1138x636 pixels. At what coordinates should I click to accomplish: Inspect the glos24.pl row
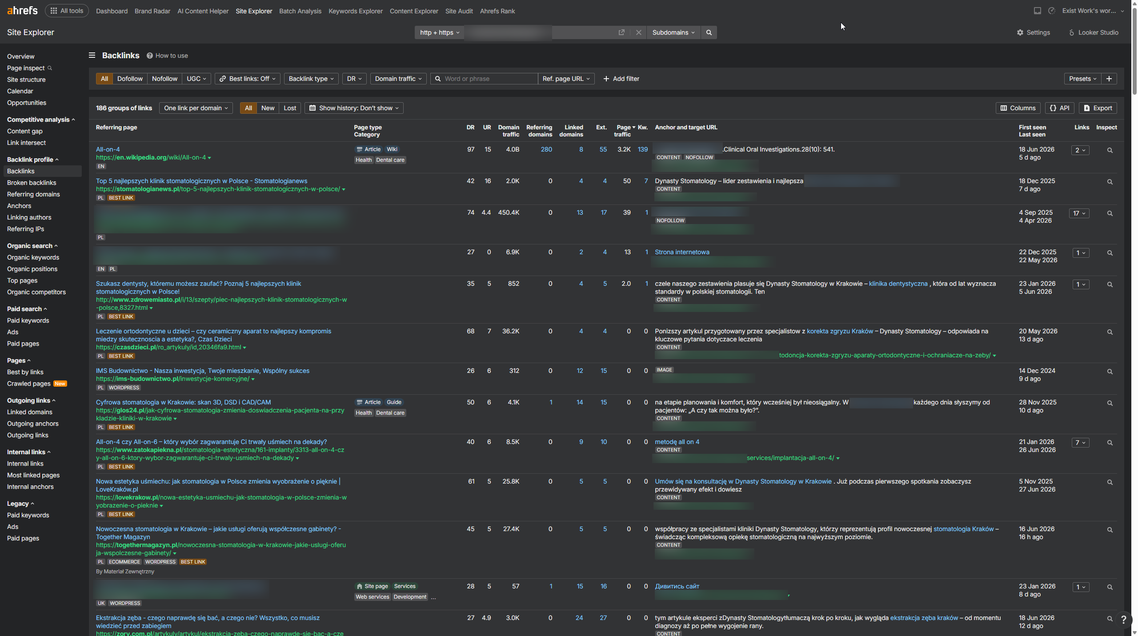point(1110,403)
